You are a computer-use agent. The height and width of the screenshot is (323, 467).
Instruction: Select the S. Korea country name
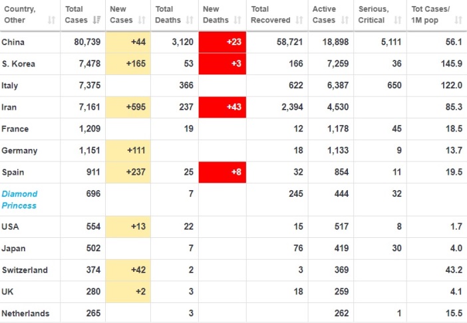(x=20, y=64)
